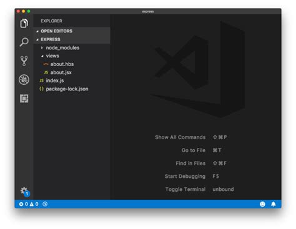296x229 pixels.
Task: Click the clock icon in status bar
Action: 45,204
